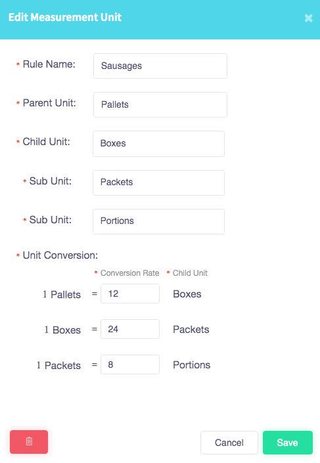Focus the Rule Name field containing Sausages

[160, 66]
